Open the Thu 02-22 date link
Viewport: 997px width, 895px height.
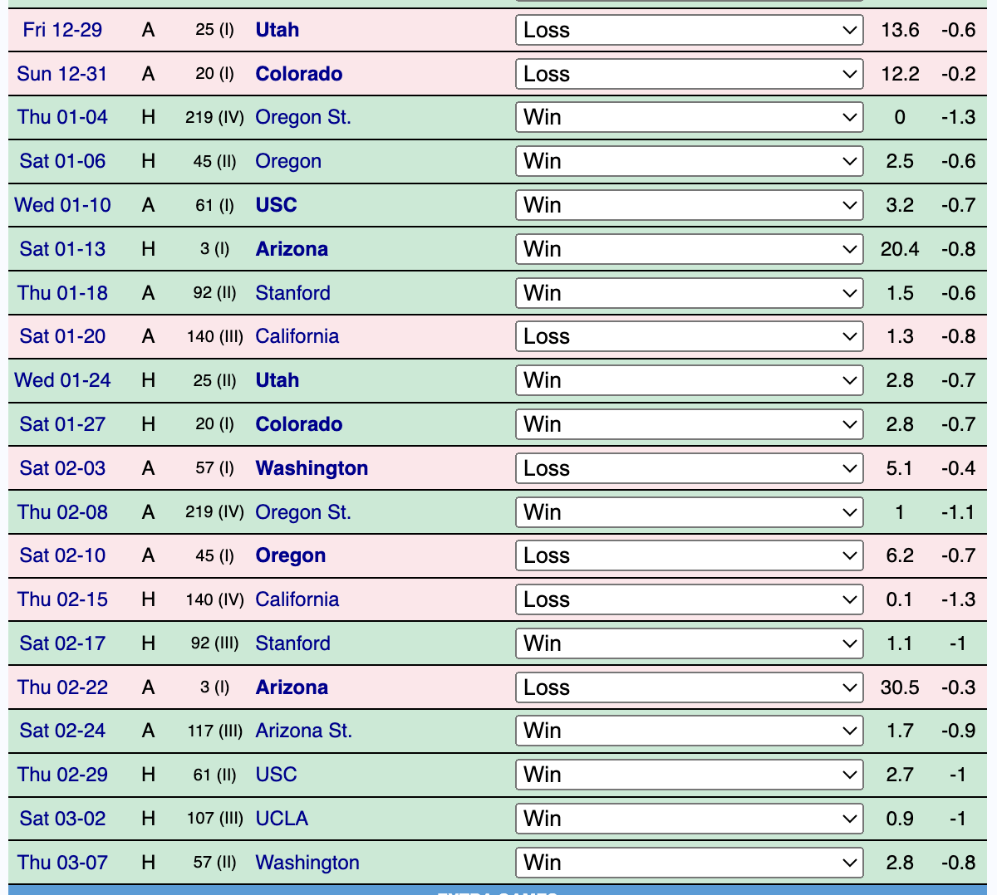point(62,687)
